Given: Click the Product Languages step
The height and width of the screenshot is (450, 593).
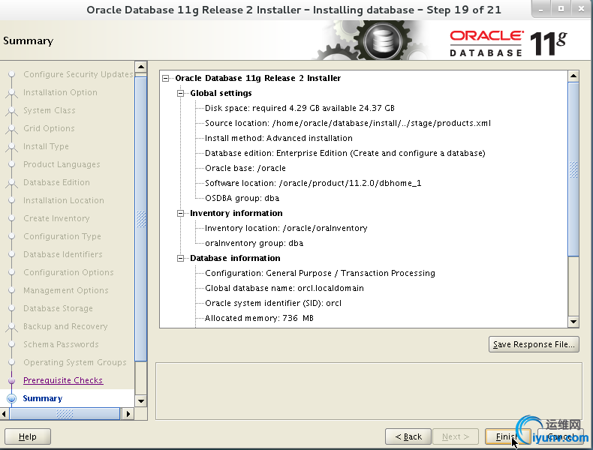Looking at the screenshot, I should [x=62, y=165].
